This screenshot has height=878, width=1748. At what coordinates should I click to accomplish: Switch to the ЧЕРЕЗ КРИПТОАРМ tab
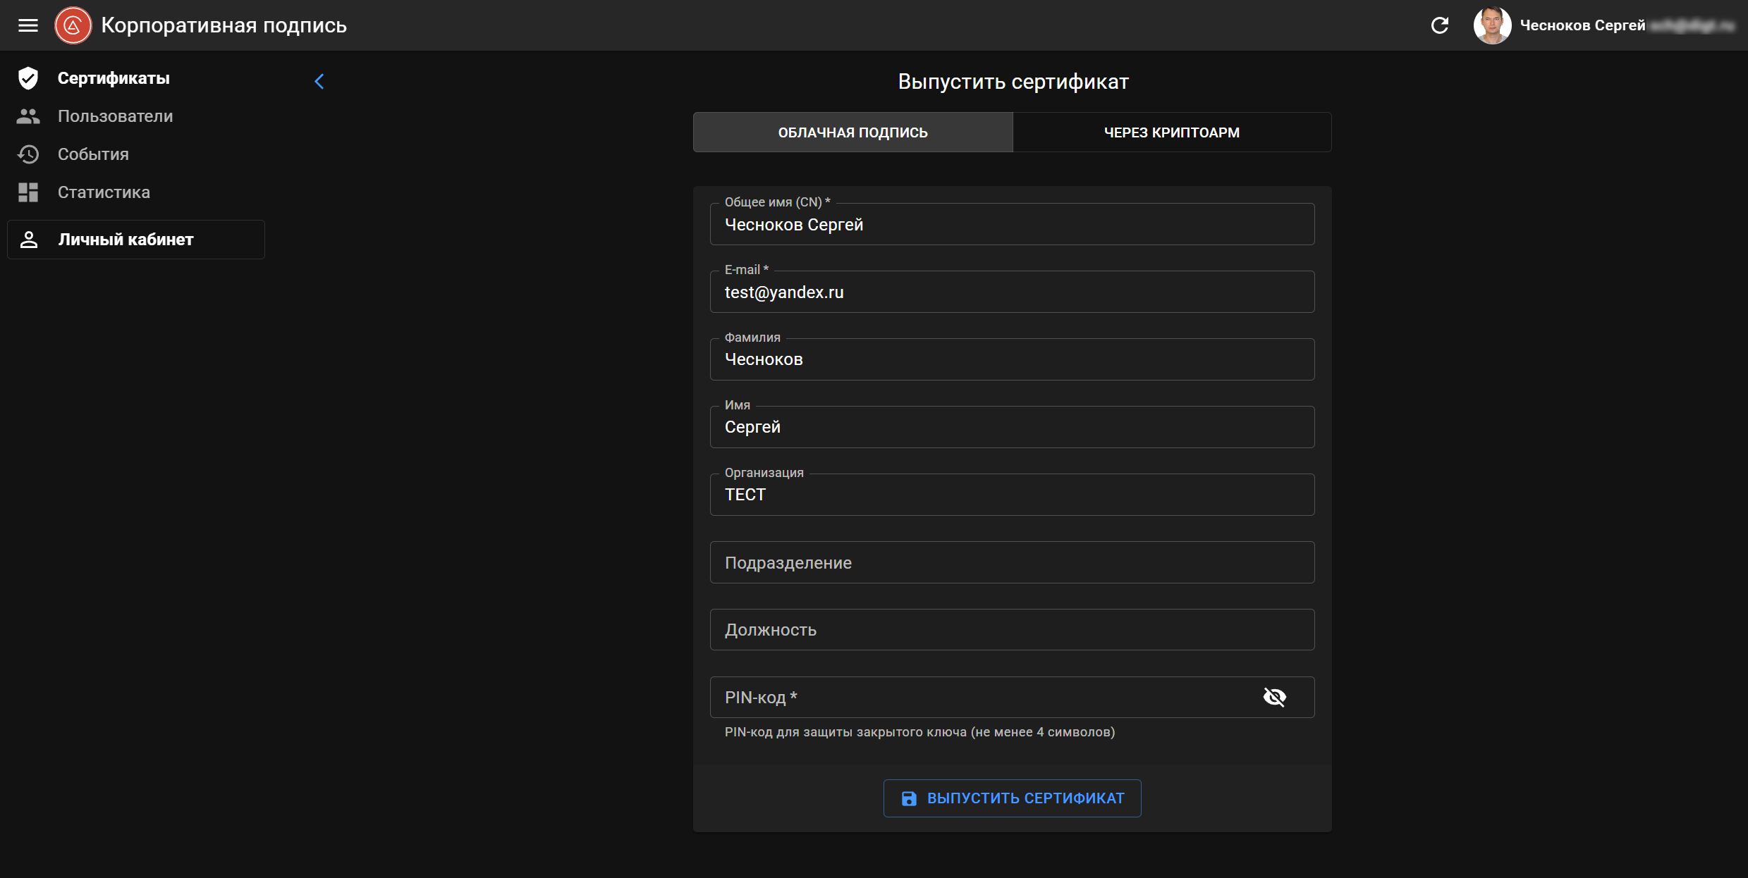point(1172,132)
